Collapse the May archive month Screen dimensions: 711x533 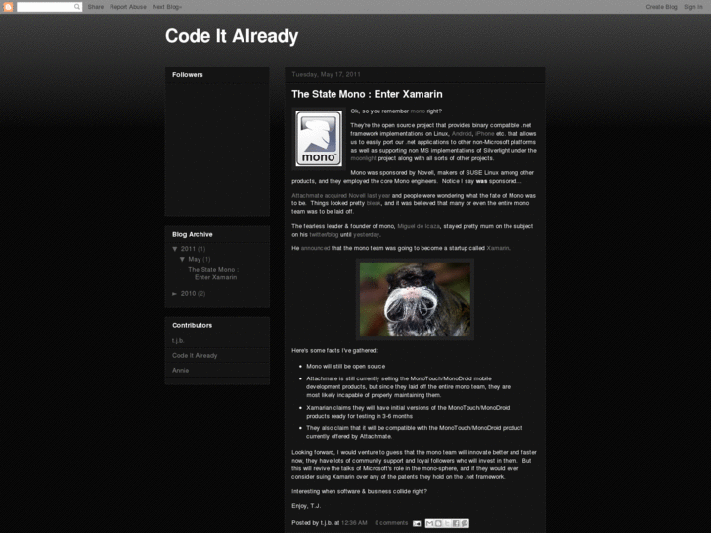182,259
